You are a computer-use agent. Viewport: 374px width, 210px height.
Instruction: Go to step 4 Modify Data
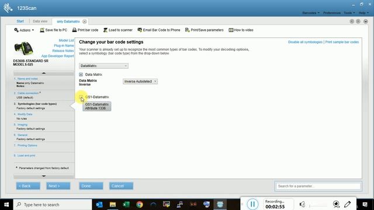25,114
